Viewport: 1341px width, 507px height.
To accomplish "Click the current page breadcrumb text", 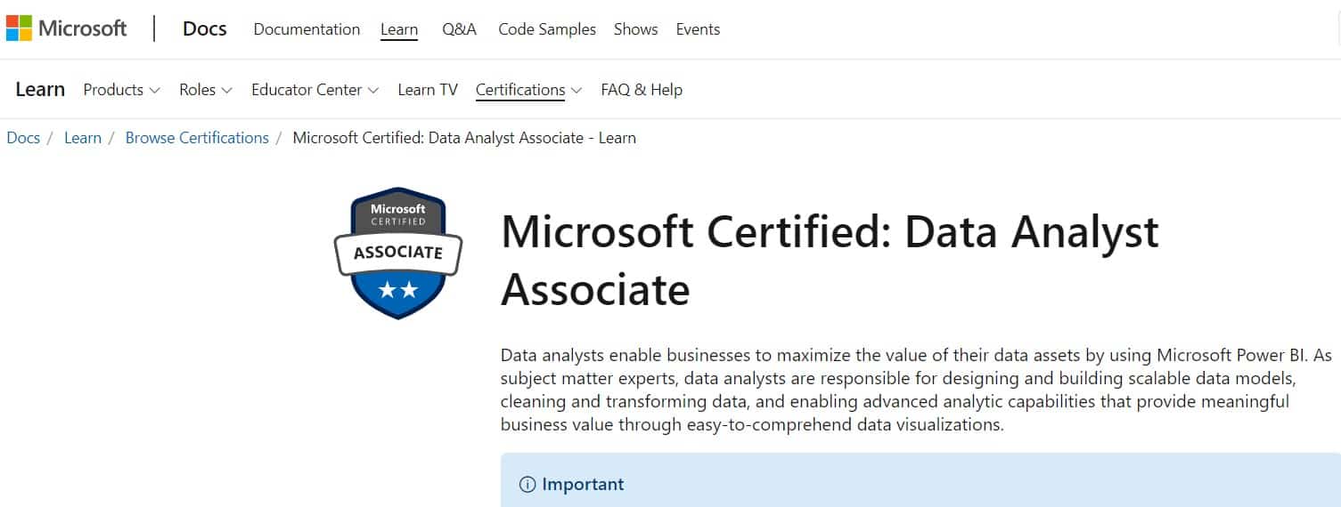I will pyautogui.click(x=464, y=138).
